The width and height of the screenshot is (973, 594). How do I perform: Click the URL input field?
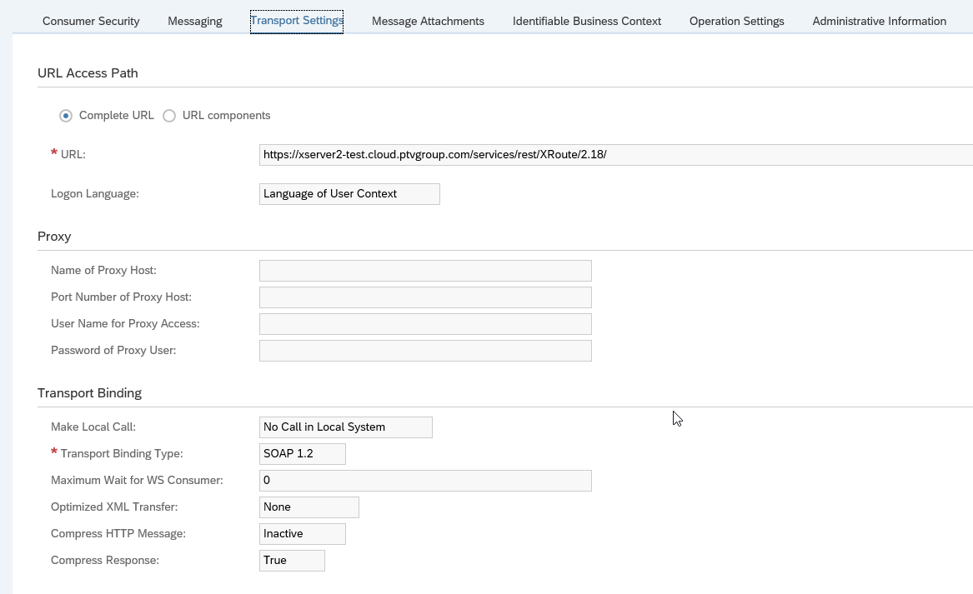(615, 154)
